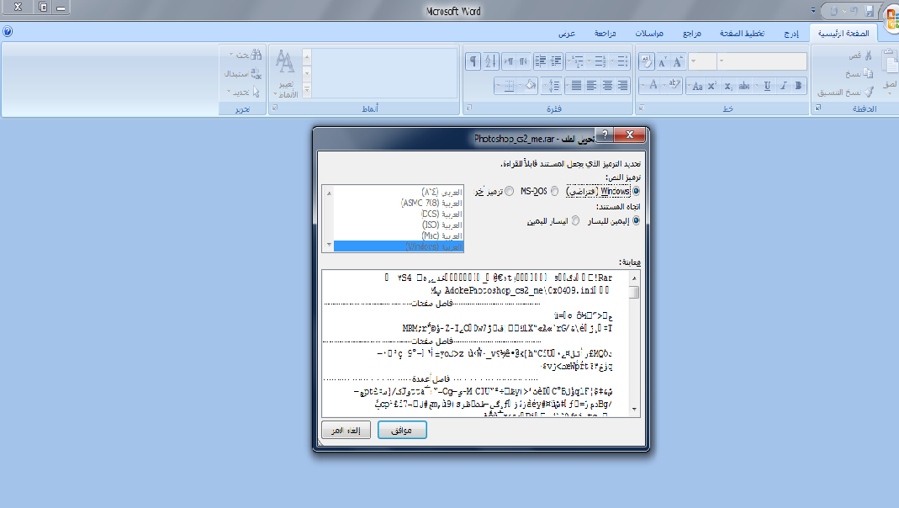Switch to the Mailings (مراسلات) tab

649,34
